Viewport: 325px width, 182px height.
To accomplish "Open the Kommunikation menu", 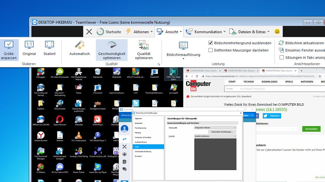I will [206, 32].
